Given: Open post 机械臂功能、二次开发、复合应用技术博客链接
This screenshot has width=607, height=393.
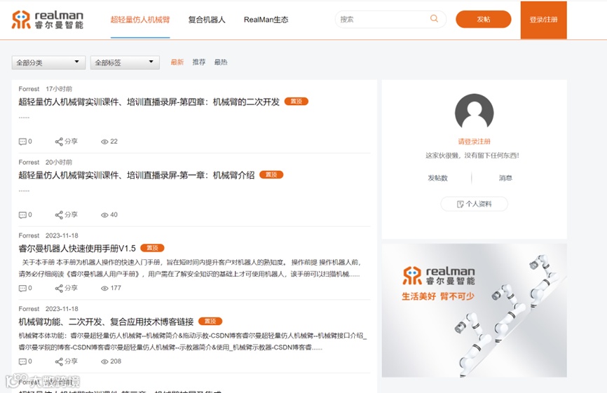Looking at the screenshot, I should tap(106, 322).
